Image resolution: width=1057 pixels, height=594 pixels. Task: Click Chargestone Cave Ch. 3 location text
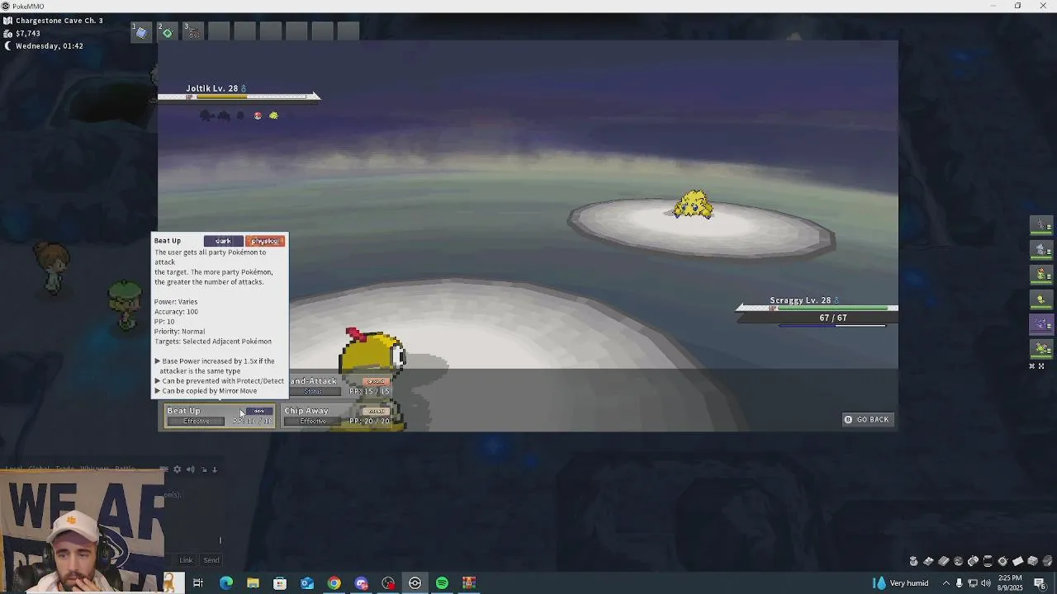pyautogui.click(x=59, y=21)
